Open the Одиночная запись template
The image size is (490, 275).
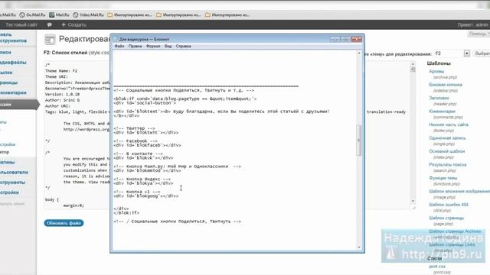[447, 138]
